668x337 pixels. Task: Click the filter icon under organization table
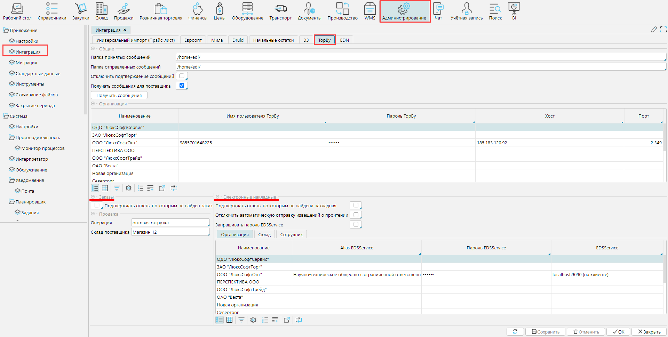pyautogui.click(x=117, y=188)
